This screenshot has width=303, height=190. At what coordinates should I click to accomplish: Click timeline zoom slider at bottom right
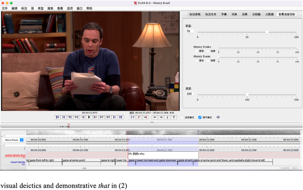(291, 168)
